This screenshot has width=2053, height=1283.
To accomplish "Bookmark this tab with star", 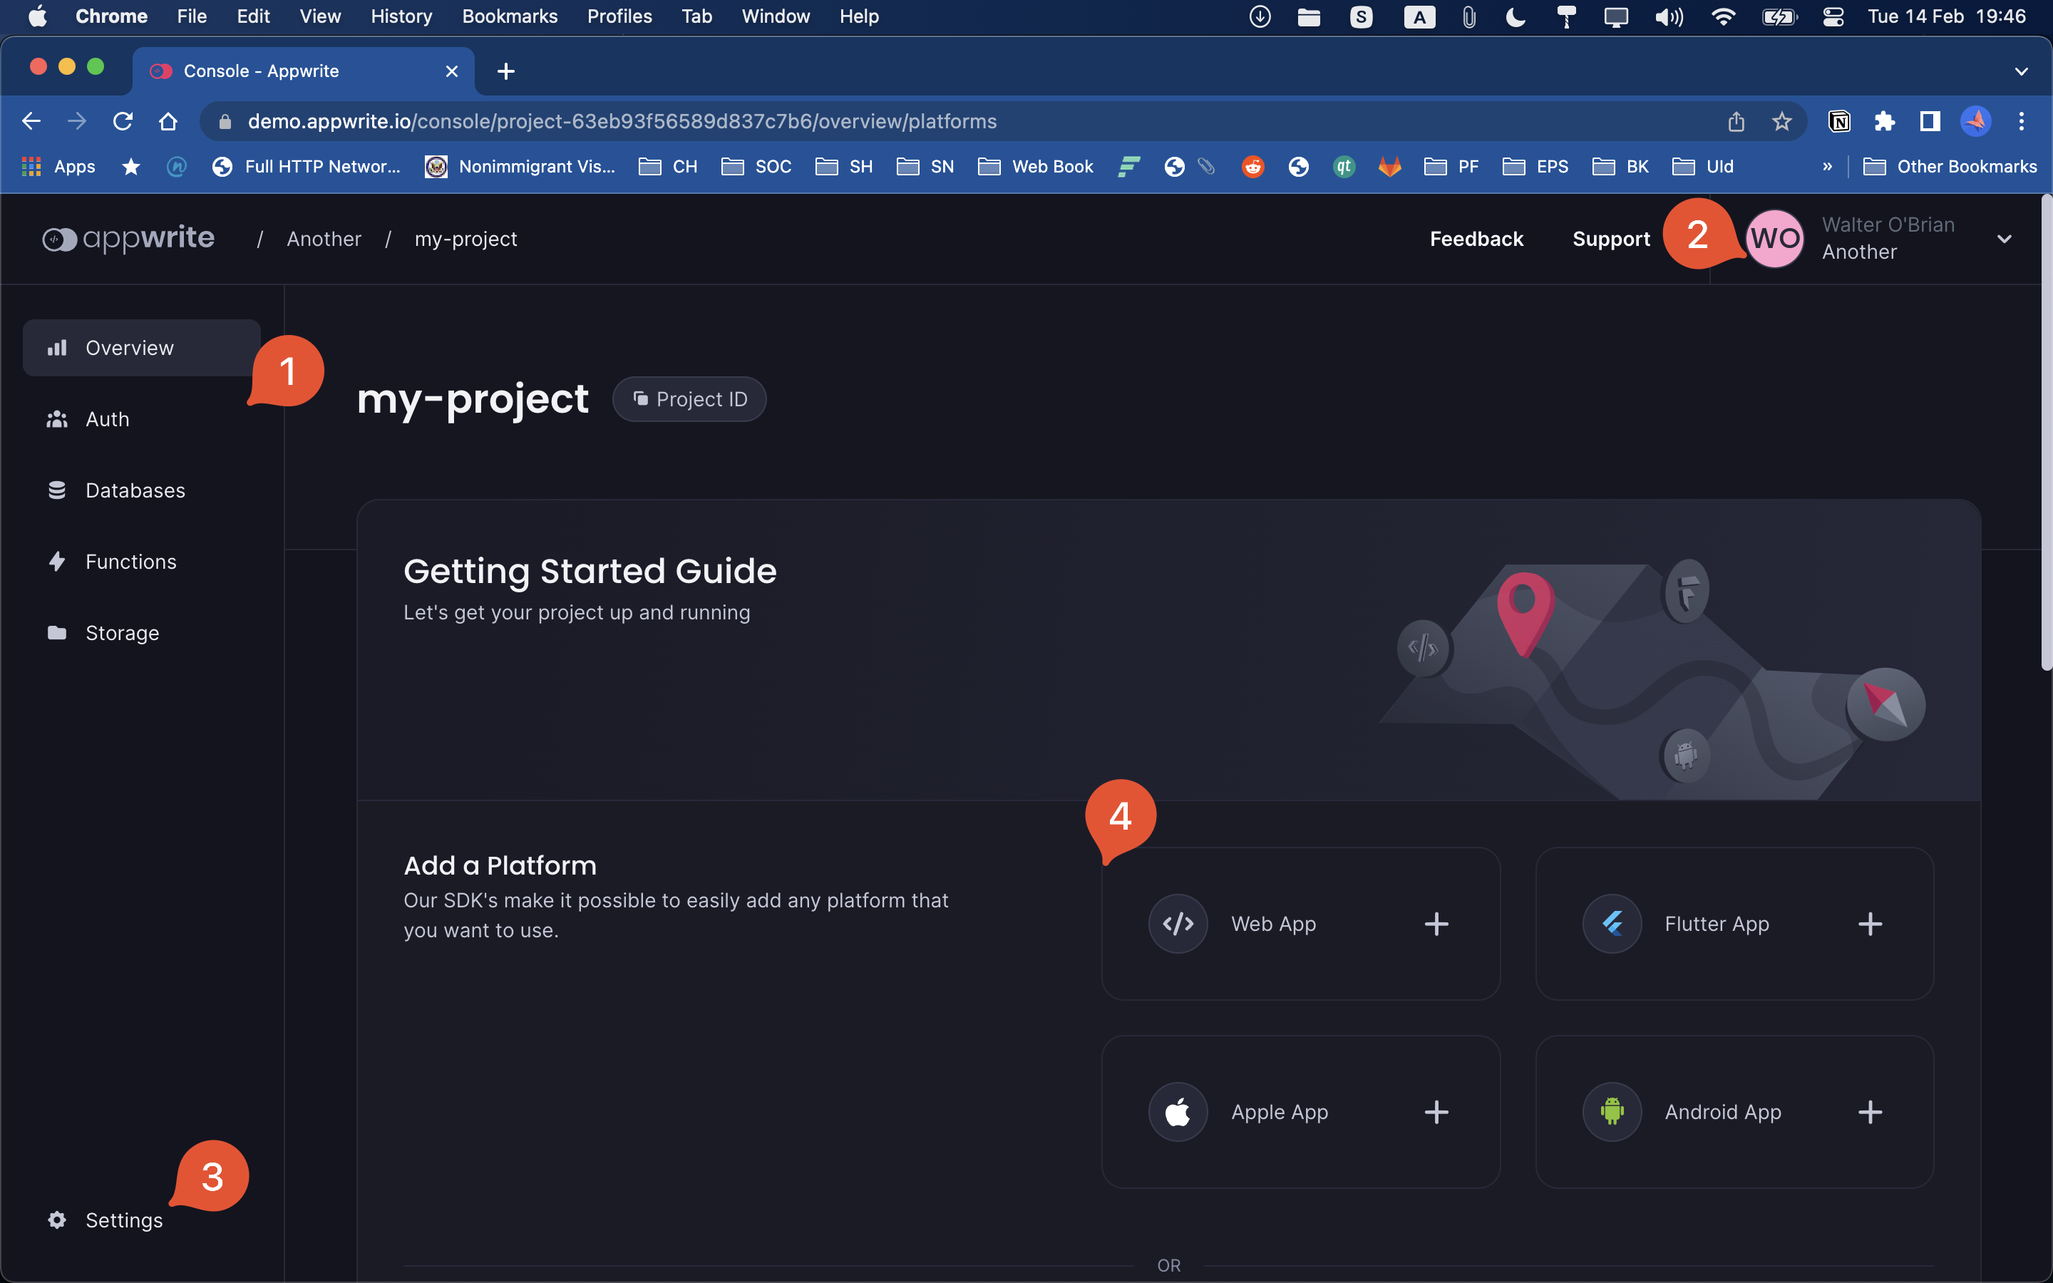I will click(x=1781, y=121).
